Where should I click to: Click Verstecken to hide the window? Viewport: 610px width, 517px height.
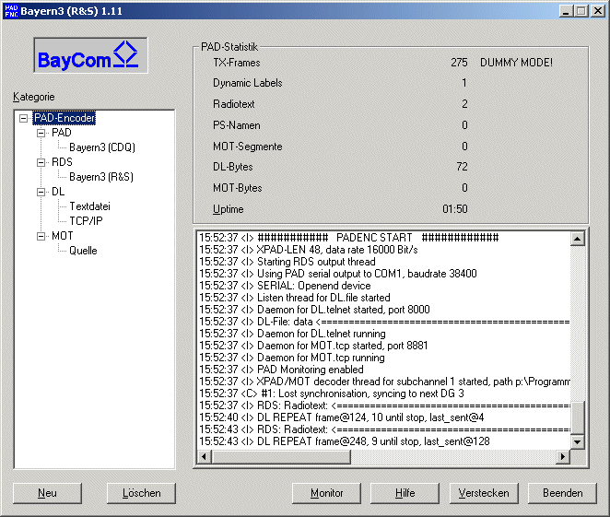tap(484, 493)
